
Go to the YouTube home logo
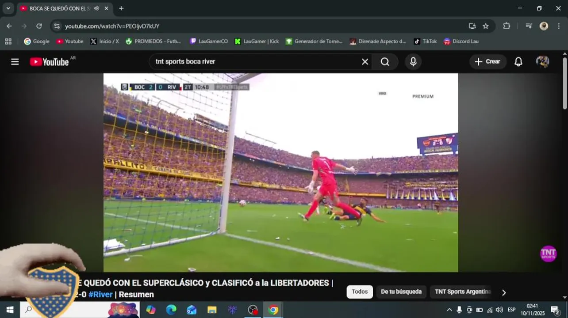coord(50,62)
